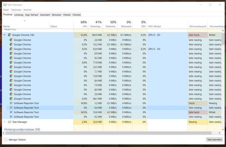Image resolution: width=226 pixels, height=147 pixels.
Task: Toggle sort arrow above the Name column
Action: tap(25, 21)
